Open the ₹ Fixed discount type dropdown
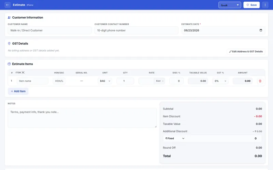Screen dimensions: 273x170 tap(175, 138)
